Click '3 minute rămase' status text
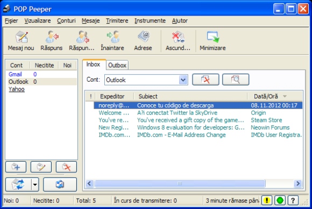This screenshot has width=312, height=209. (232, 200)
